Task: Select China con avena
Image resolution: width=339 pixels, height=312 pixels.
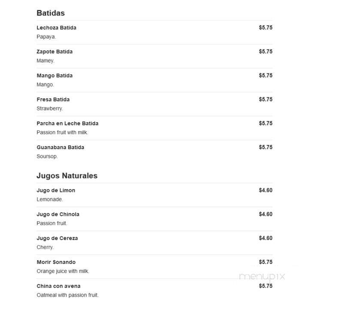Action: tap(58, 286)
